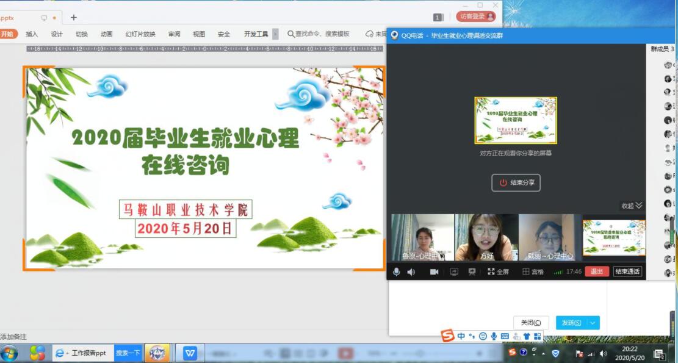Click the slide title text 2020届毕业生就业心理
Screen dimensions: 678x363
pyautogui.click(x=186, y=138)
